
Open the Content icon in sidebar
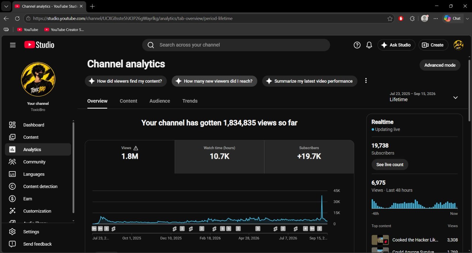[12, 137]
